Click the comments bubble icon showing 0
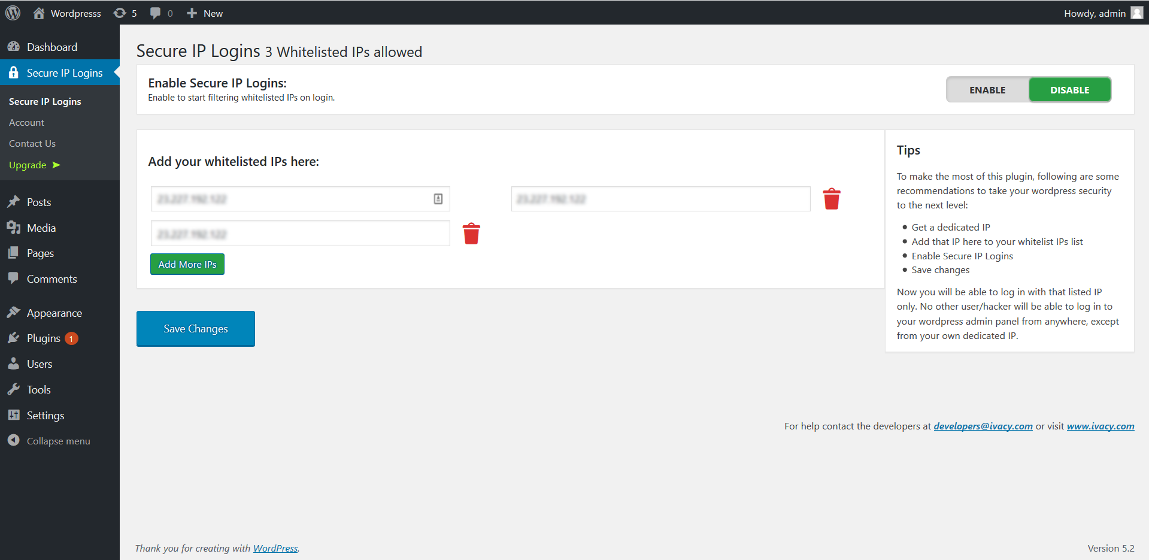Screen dimensions: 1149x560 (x=156, y=13)
